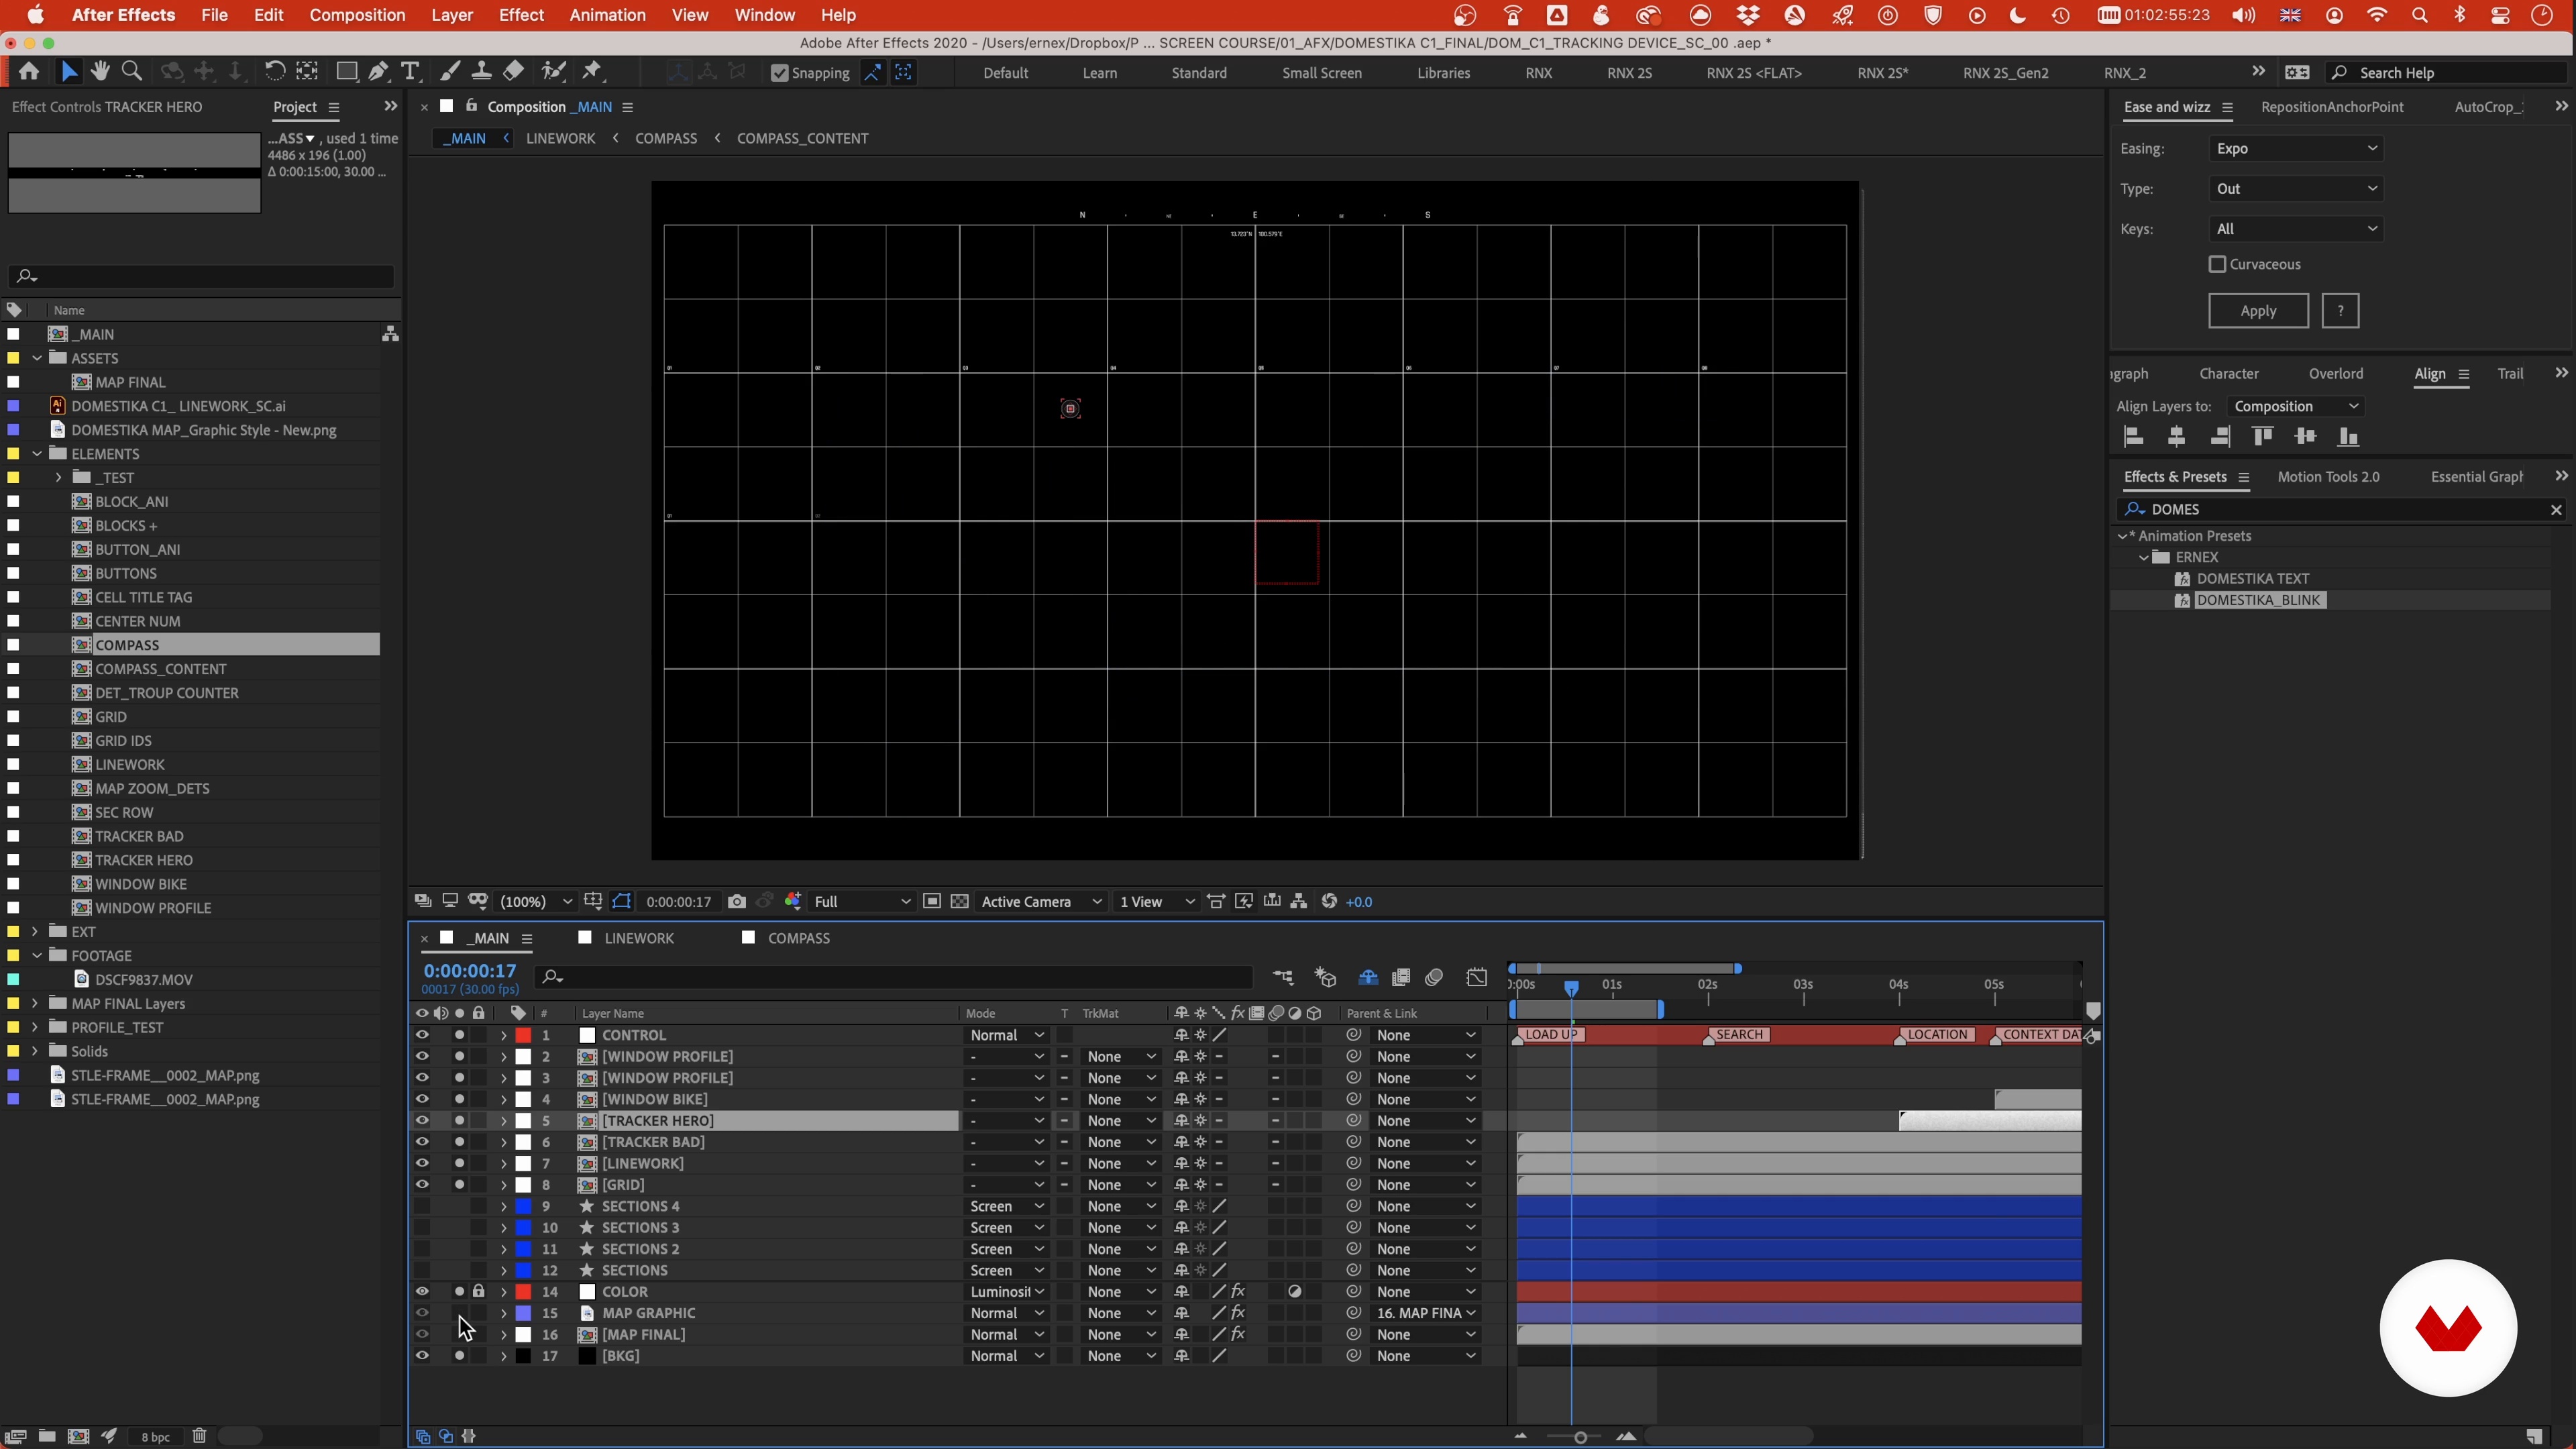The width and height of the screenshot is (2576, 1449).
Task: Click COMPASS_CONTENT in composition breadcrumb
Action: pyautogui.click(x=802, y=139)
